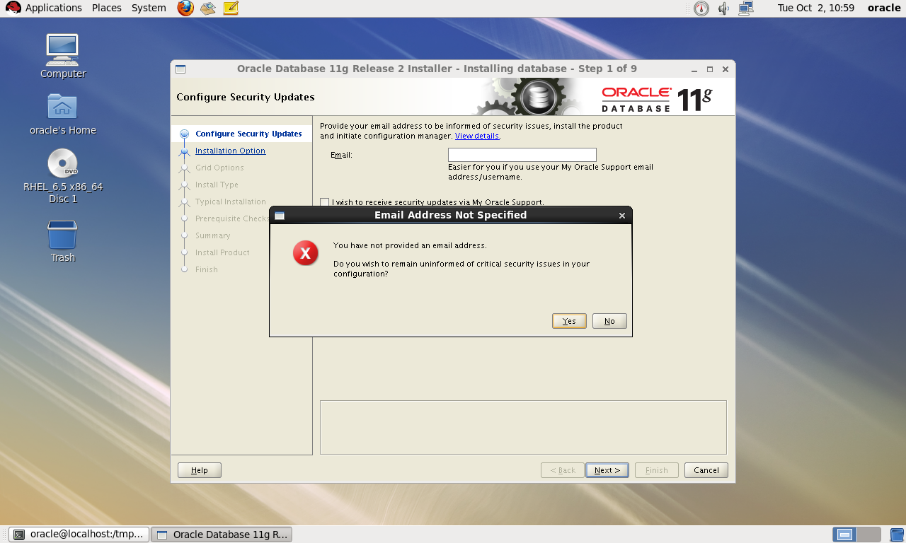906x543 pixels.
Task: Click the "You have not provided an email address." text
Action: tap(410, 245)
